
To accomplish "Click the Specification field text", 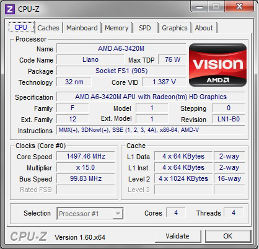I will click(151, 97).
